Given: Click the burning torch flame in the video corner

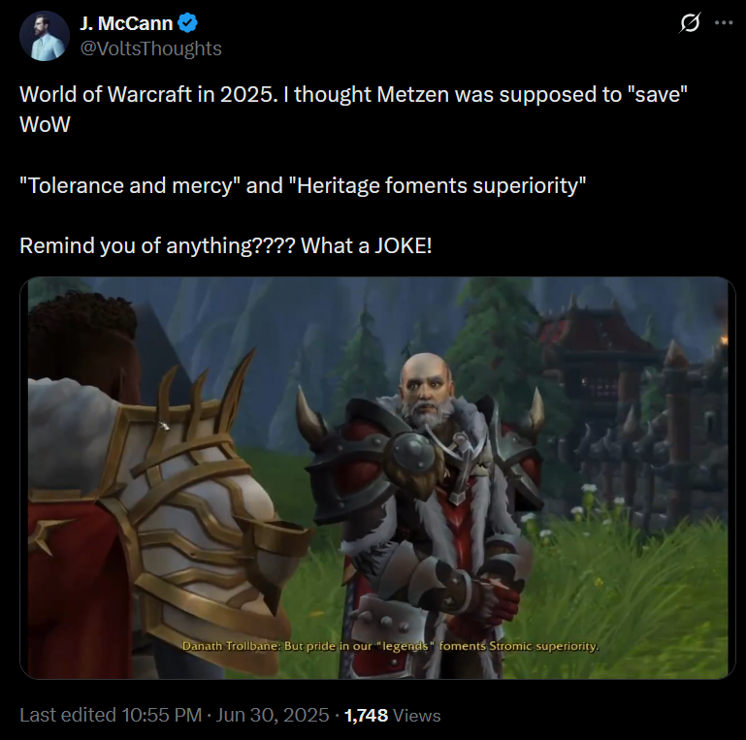Looking at the screenshot, I should (723, 338).
